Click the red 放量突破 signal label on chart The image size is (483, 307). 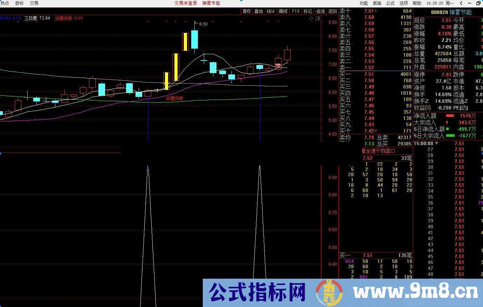click(x=174, y=98)
